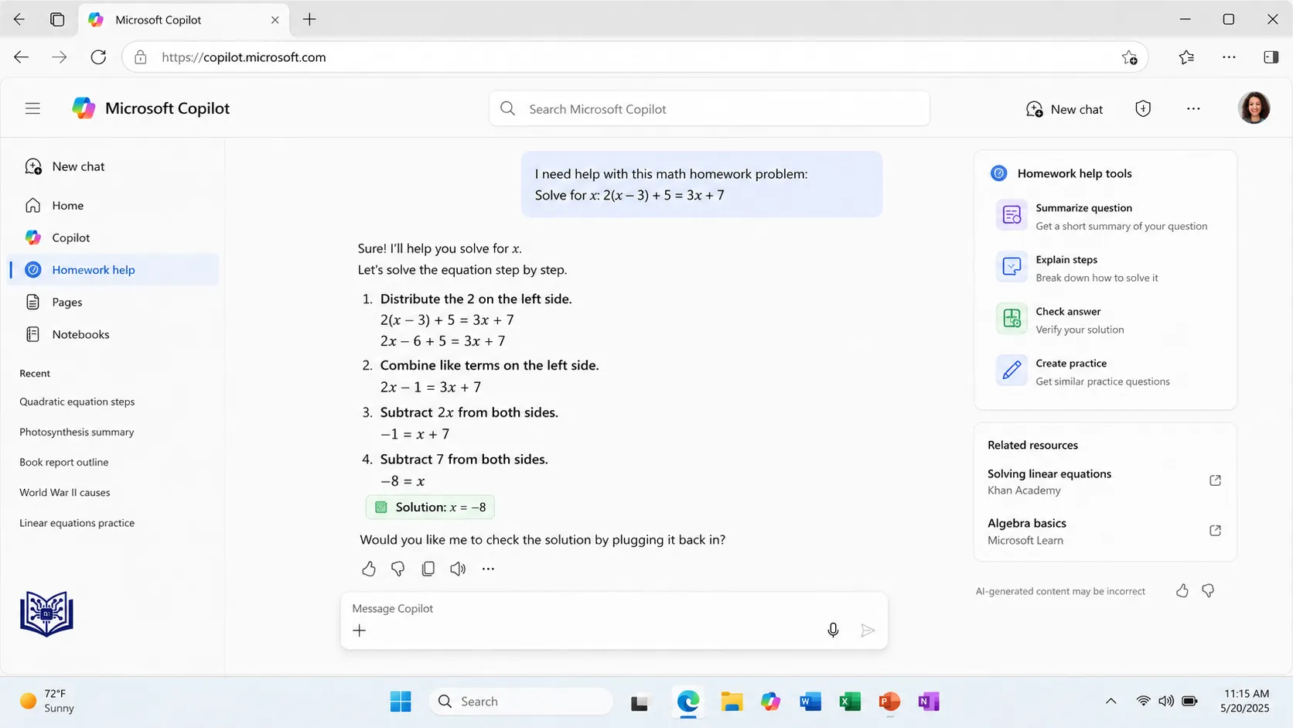
Task: Open the user profile avatar
Action: (x=1254, y=108)
